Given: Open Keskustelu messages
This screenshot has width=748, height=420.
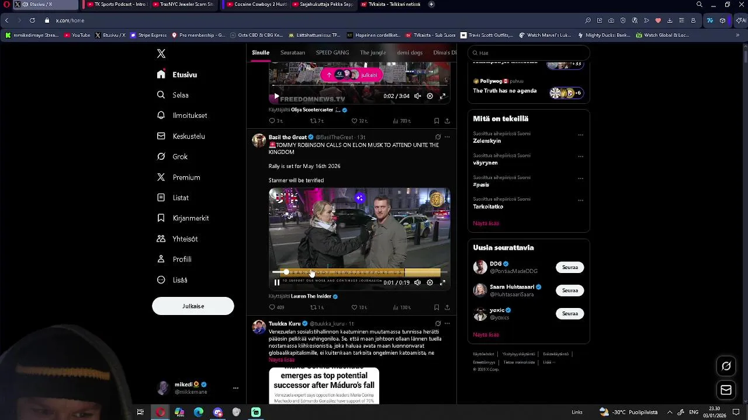Looking at the screenshot, I should coord(181,136).
